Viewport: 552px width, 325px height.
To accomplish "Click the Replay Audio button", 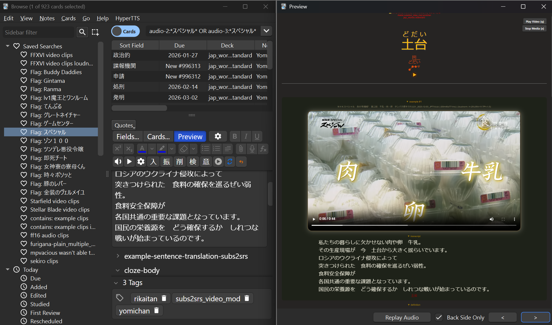I will tap(402, 317).
